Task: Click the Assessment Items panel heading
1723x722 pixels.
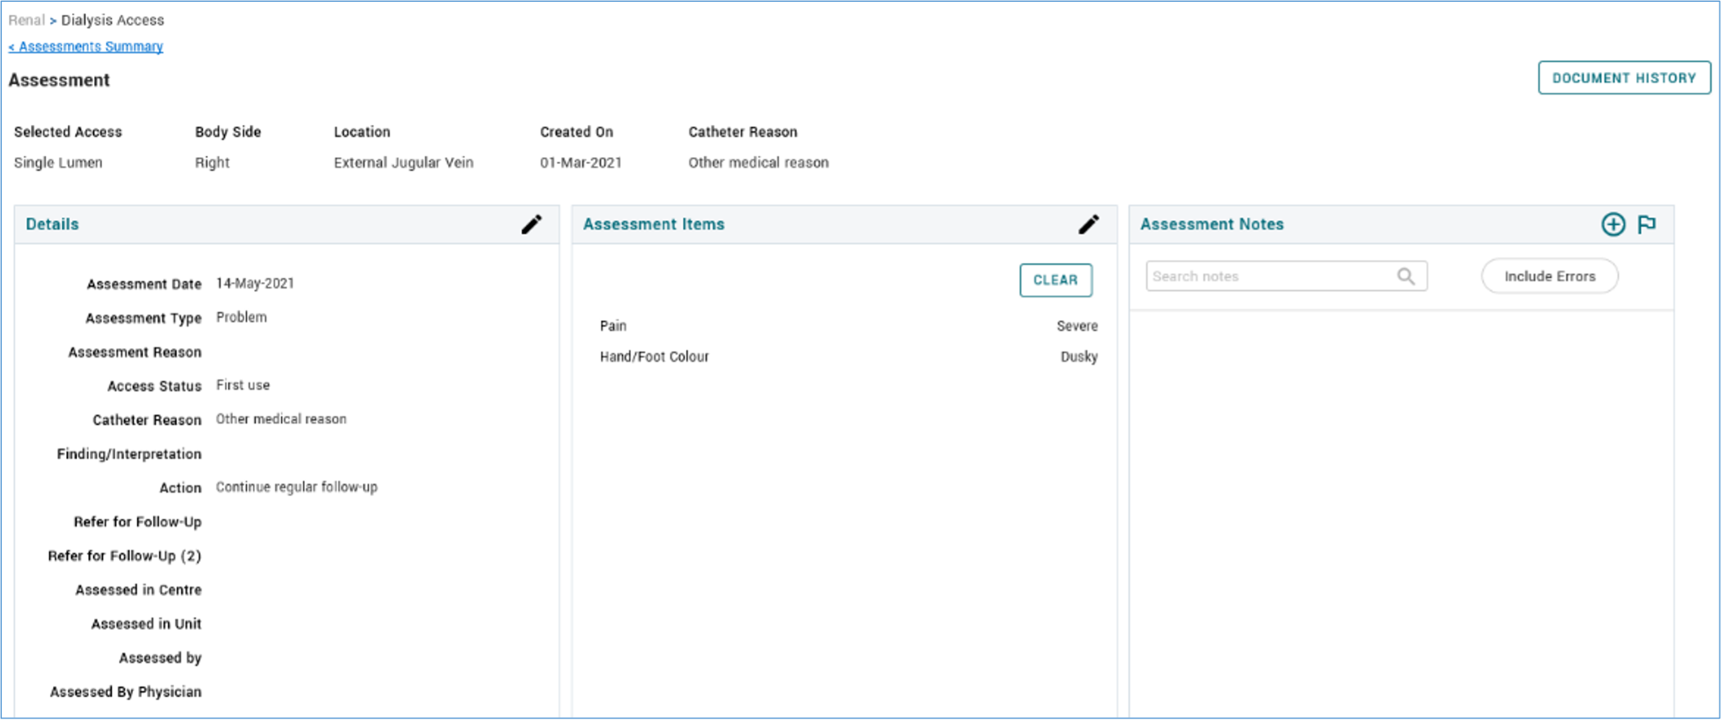Action: pyautogui.click(x=654, y=224)
